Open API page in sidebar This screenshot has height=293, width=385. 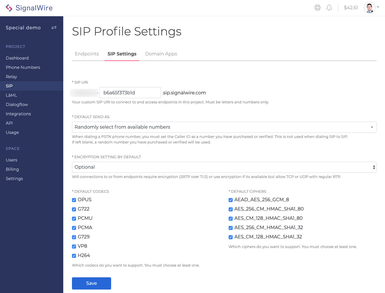tap(9, 123)
